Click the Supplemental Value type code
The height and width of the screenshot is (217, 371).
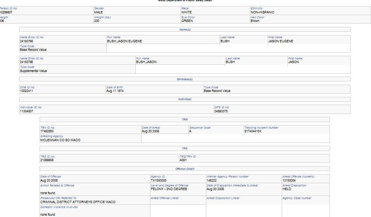[x=33, y=71]
